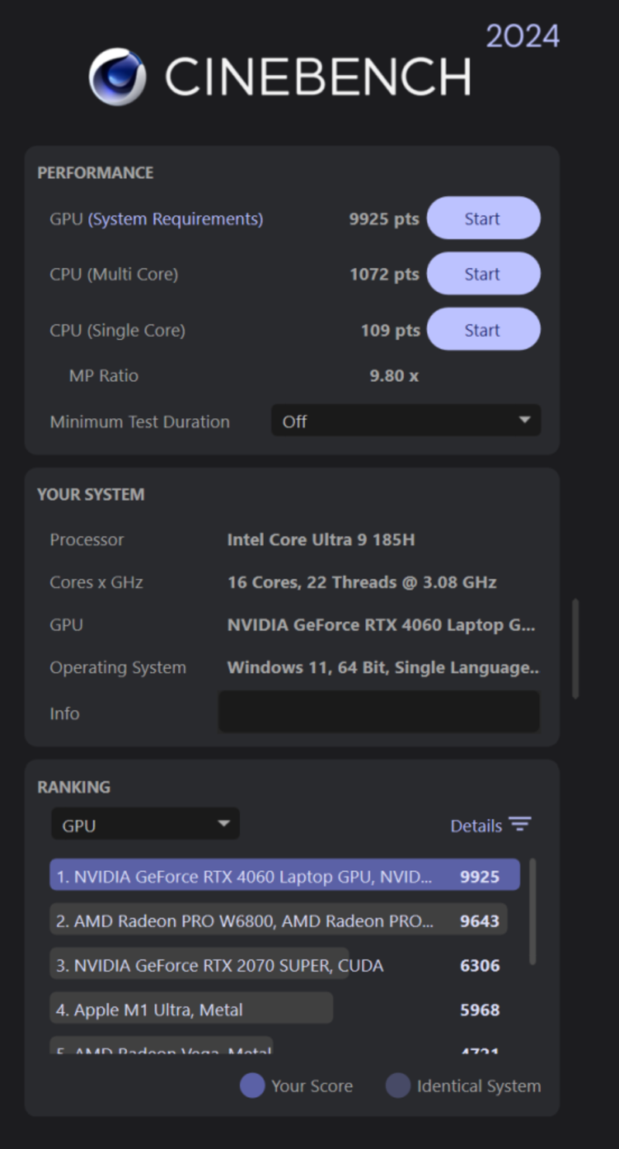
Task: Click the 6306 ranking score
Action: click(x=480, y=966)
